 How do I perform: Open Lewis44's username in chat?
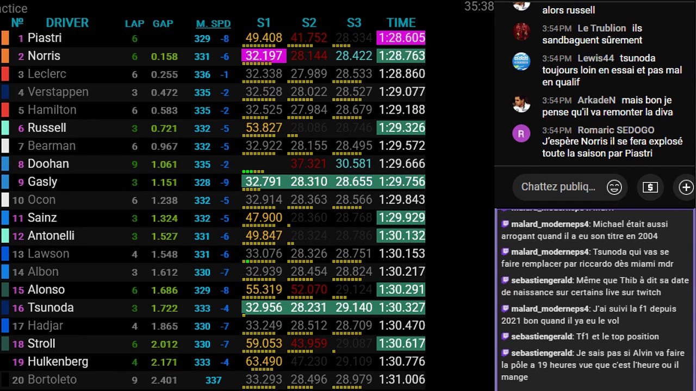[x=596, y=58]
